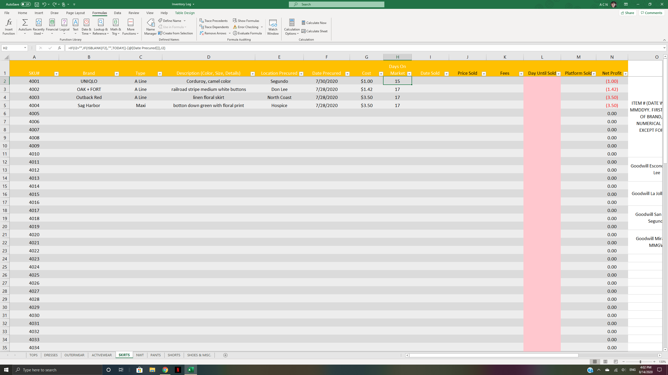Click in the Search box
Viewport: 668px width, 375px height.
click(x=336, y=4)
